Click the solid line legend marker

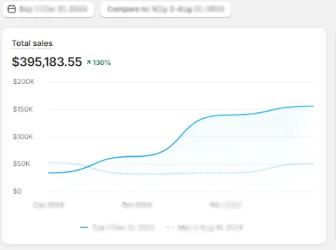pyautogui.click(x=84, y=228)
